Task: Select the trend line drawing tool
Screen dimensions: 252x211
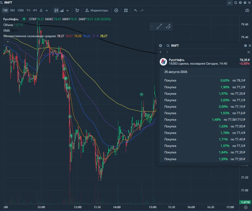Action: pyautogui.click(x=159, y=26)
